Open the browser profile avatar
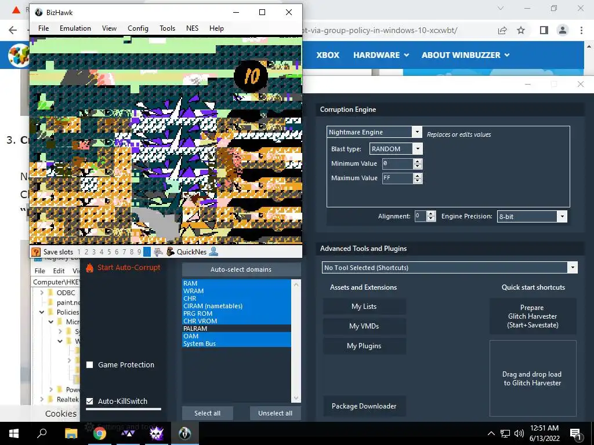 [x=563, y=30]
